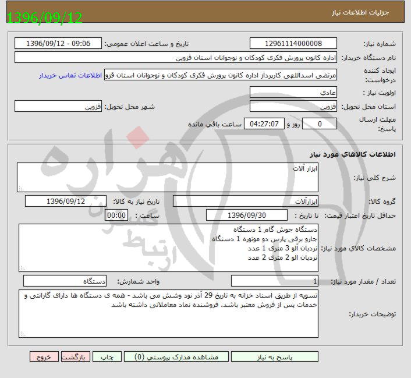Click the resize grip of مشخصات کالا box
This screenshot has height=378, width=411.
pyautogui.click(x=23, y=269)
